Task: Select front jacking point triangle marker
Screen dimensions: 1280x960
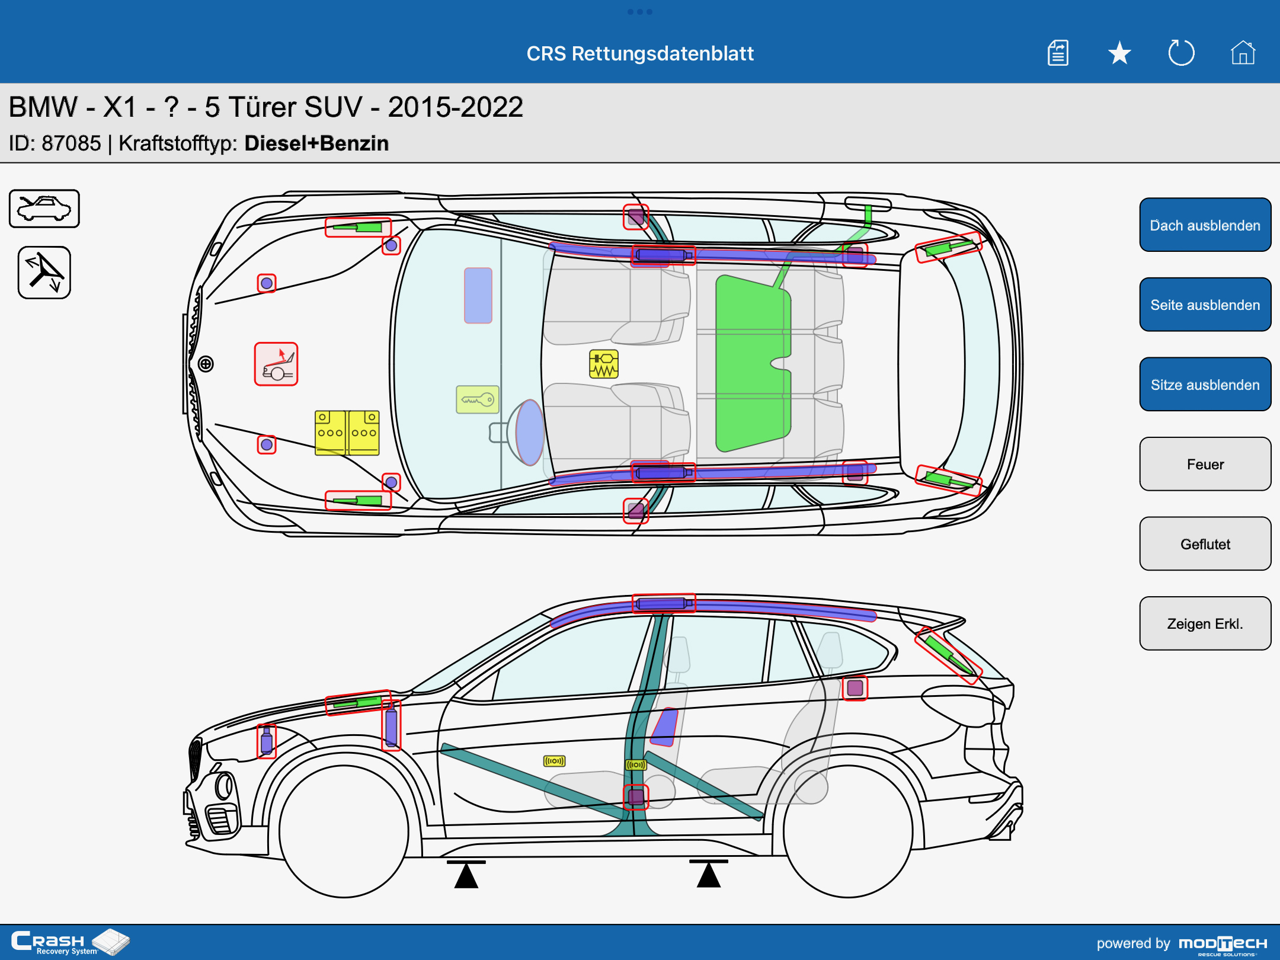Action: [466, 874]
